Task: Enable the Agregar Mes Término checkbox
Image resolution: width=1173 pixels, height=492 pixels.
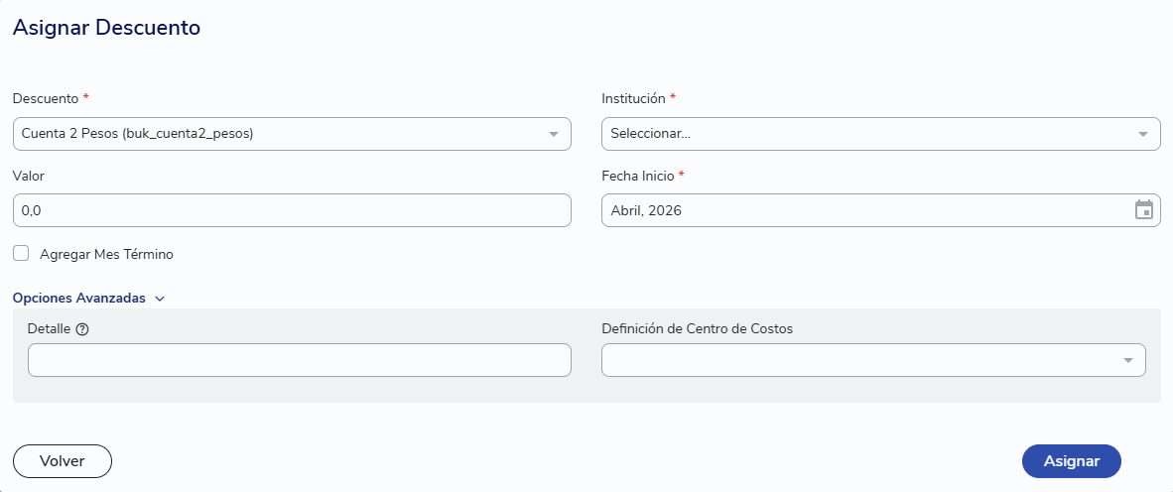Action: coord(21,254)
